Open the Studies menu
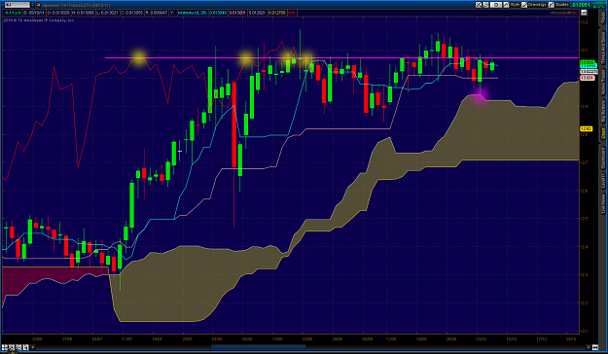608x354 pixels. (x=558, y=5)
